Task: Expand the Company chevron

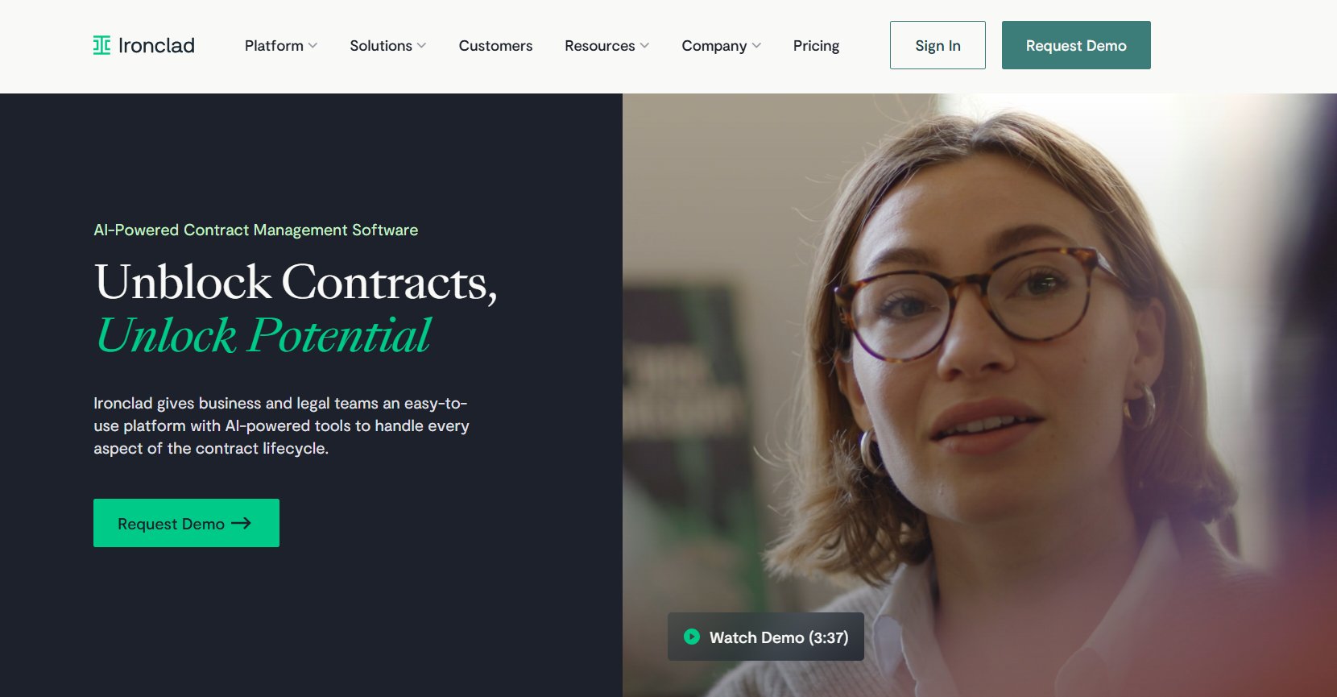Action: (756, 46)
